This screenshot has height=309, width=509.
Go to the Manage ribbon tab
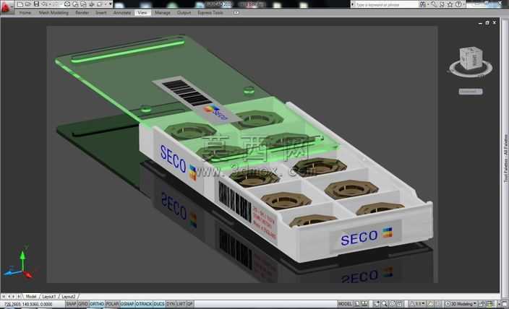[x=162, y=13]
